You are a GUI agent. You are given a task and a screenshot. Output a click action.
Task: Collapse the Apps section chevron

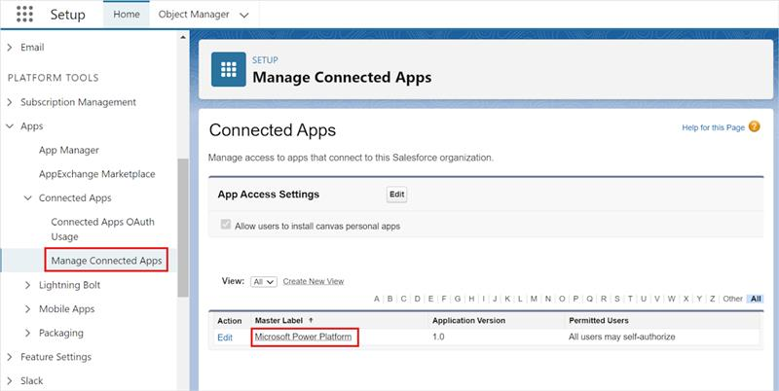10,126
